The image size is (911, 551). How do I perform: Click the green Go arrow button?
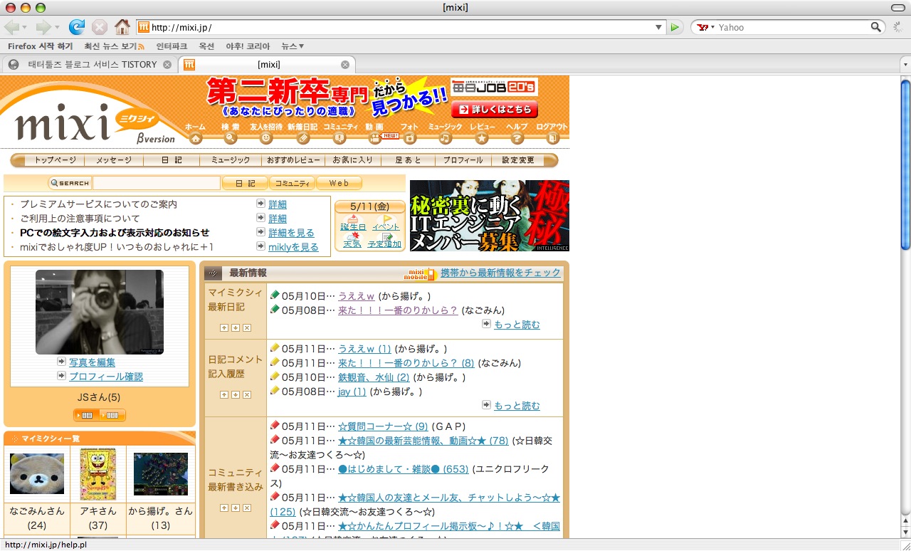(676, 27)
